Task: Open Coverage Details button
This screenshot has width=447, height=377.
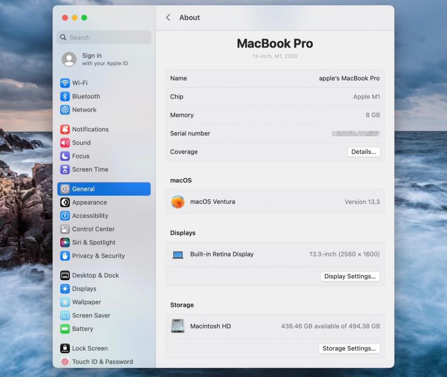Action: 364,152
